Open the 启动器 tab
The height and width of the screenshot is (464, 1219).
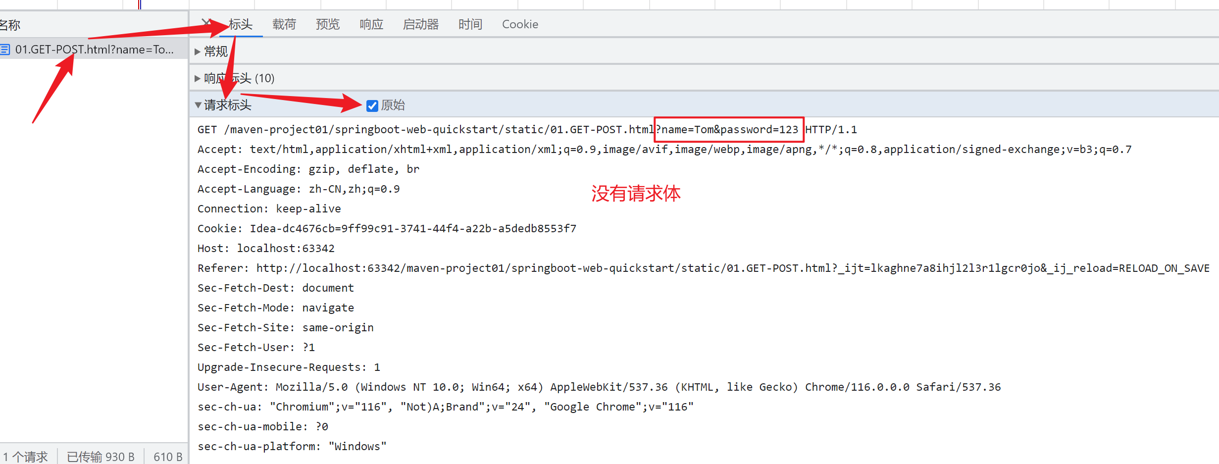point(421,24)
